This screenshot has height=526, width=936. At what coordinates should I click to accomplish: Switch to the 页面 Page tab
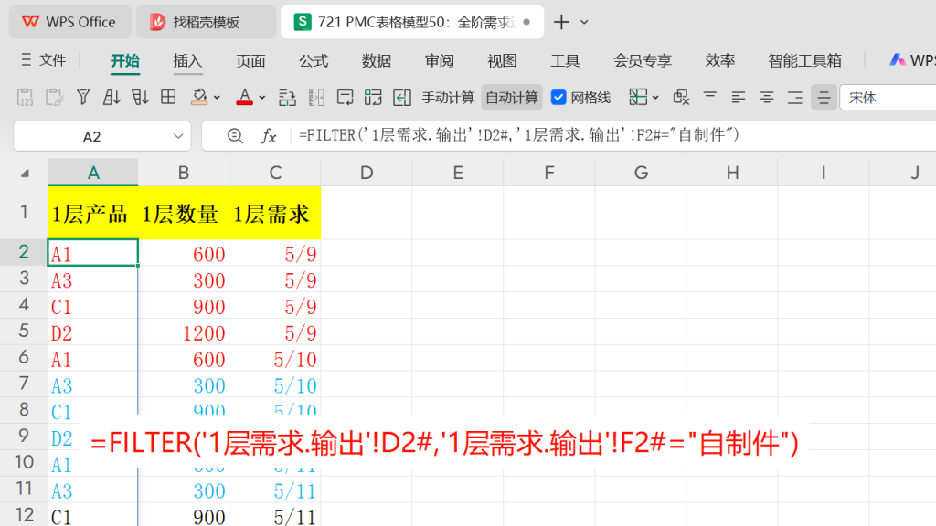pos(250,61)
